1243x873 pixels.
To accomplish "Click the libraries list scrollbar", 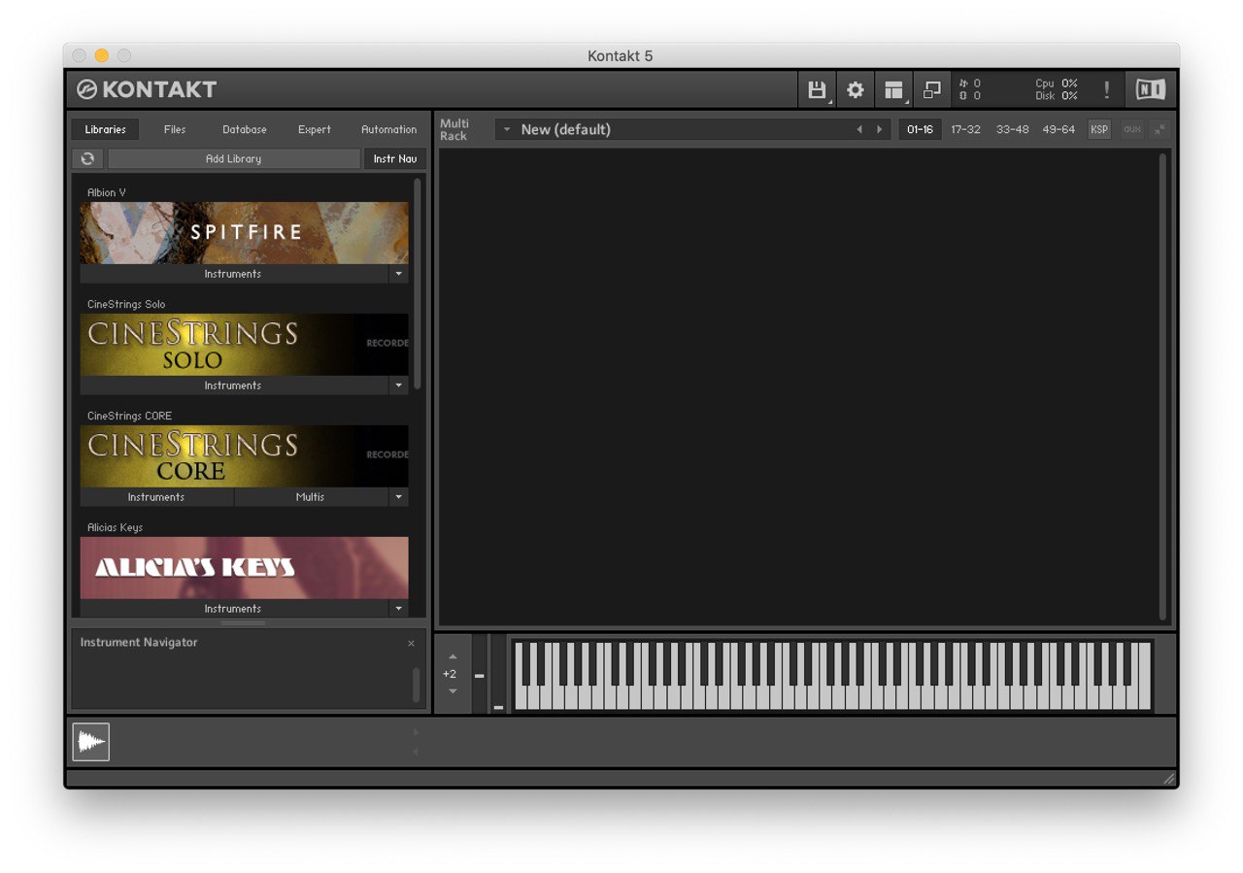I will pyautogui.click(x=418, y=284).
